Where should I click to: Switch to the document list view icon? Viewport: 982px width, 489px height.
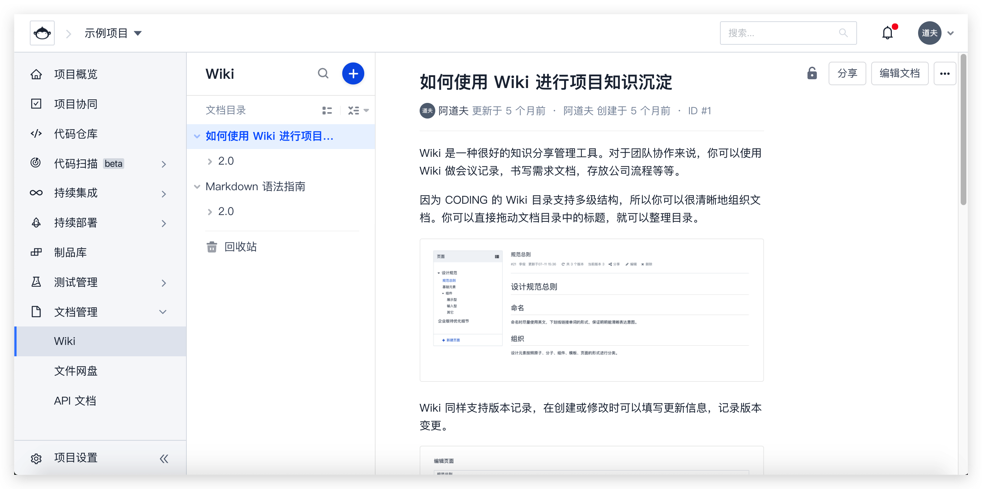pyautogui.click(x=327, y=110)
